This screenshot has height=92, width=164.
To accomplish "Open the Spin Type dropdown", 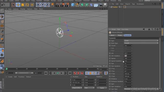I will [x=141, y=89].
